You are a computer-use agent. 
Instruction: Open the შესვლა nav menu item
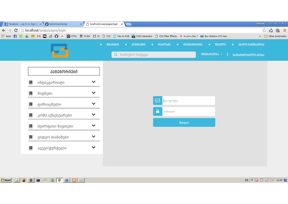(220, 45)
